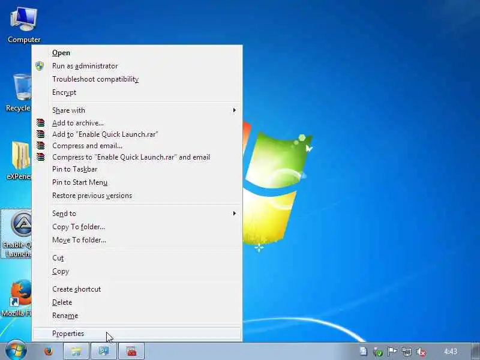Choose Move To folder...
Viewport: 480px width, 360px height.
point(137,239)
